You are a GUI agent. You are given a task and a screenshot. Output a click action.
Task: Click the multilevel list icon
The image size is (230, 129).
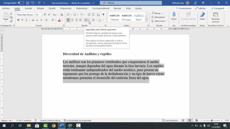(x=82, y=15)
